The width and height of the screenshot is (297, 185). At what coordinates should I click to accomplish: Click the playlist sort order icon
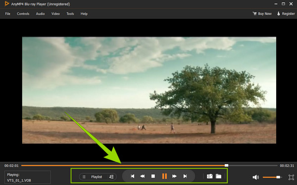tap(111, 177)
